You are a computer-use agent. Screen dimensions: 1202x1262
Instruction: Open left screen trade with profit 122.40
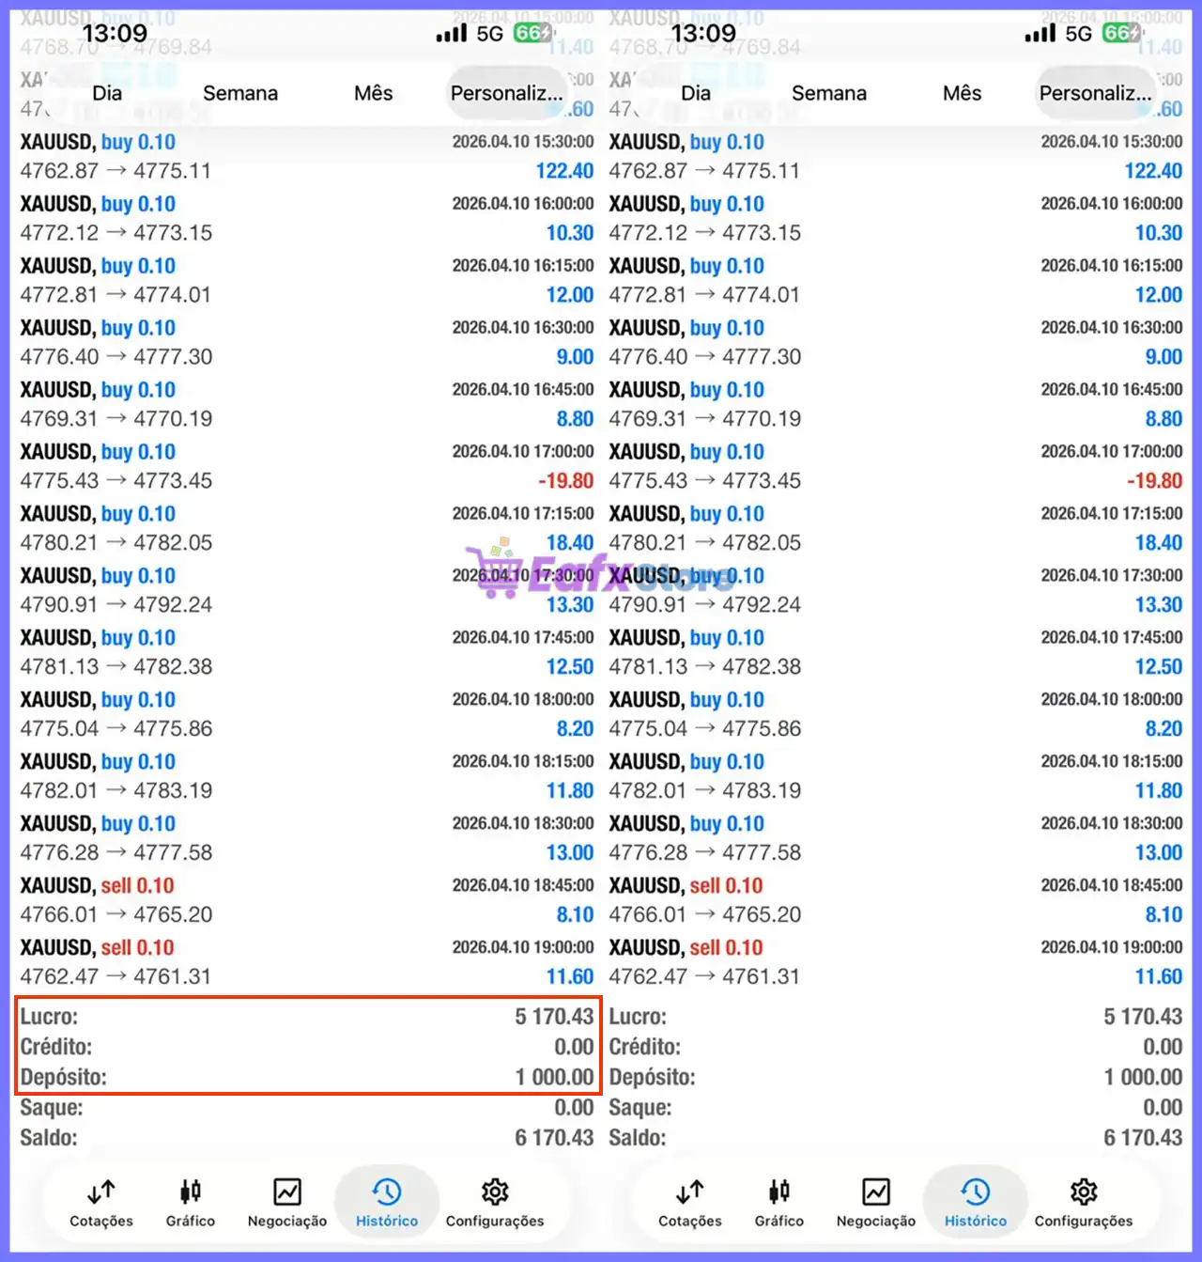pyautogui.click(x=307, y=156)
